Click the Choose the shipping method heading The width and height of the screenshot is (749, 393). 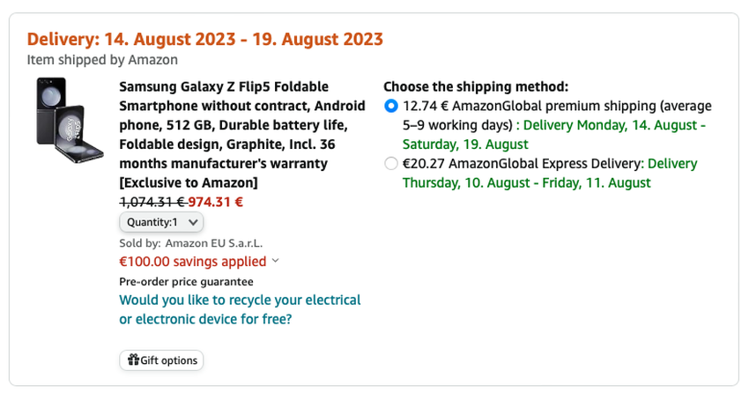[x=475, y=86]
